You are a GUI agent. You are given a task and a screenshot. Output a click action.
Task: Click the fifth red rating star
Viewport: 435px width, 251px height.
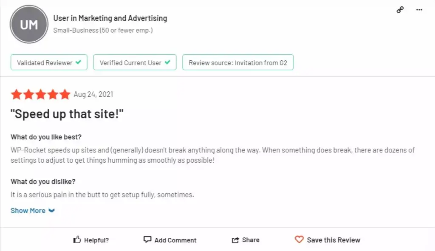point(65,94)
